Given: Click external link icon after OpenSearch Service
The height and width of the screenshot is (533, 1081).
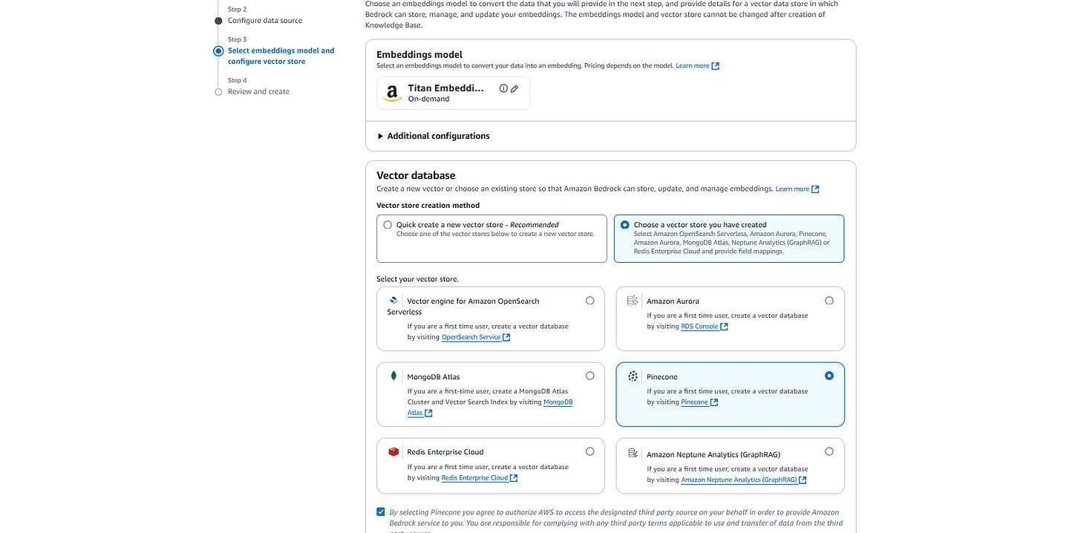Looking at the screenshot, I should tap(506, 337).
